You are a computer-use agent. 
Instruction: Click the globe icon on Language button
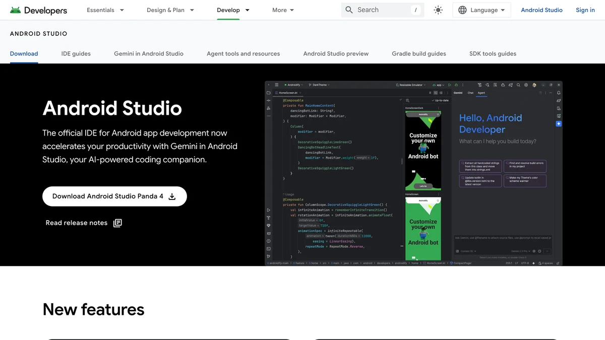462,10
